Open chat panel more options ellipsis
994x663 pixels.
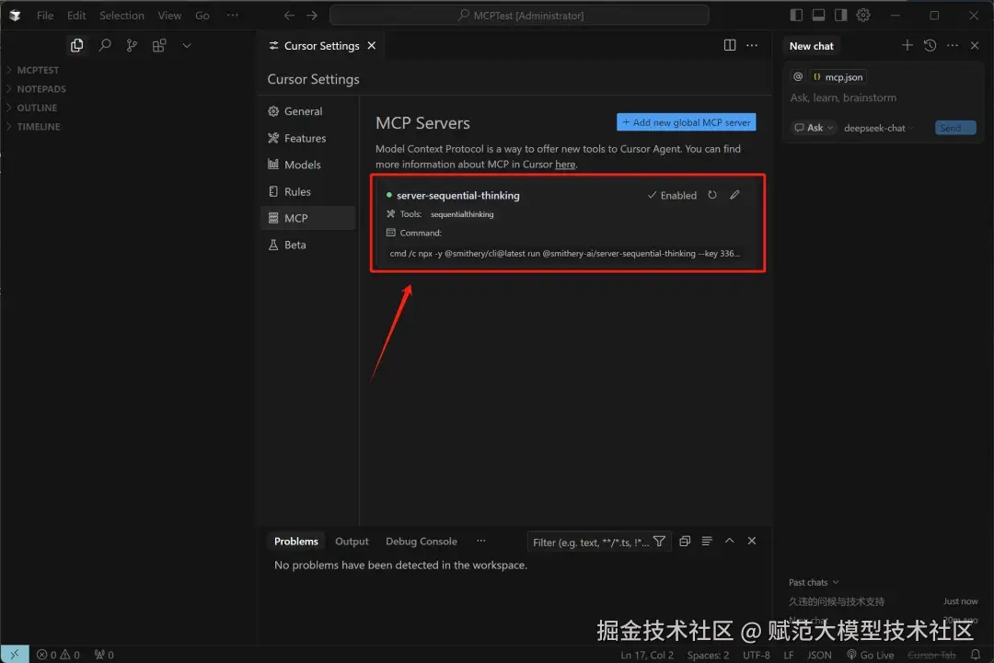[953, 45]
